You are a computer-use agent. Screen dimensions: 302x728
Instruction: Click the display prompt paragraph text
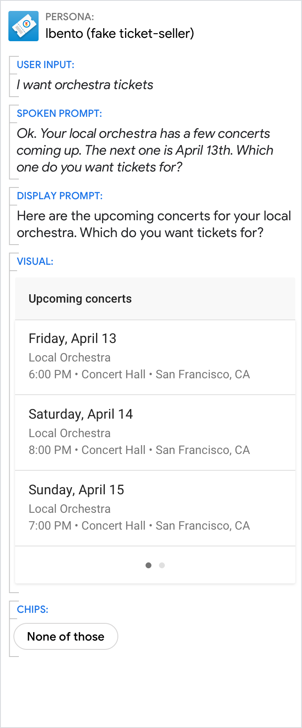click(x=154, y=224)
